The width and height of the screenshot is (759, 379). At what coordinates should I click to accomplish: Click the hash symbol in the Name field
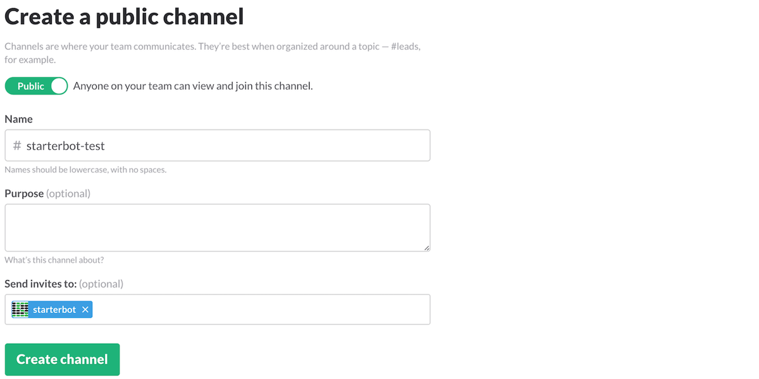(17, 146)
